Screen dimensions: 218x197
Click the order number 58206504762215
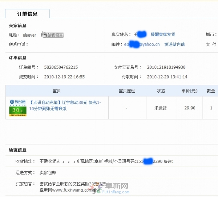coord(61,67)
